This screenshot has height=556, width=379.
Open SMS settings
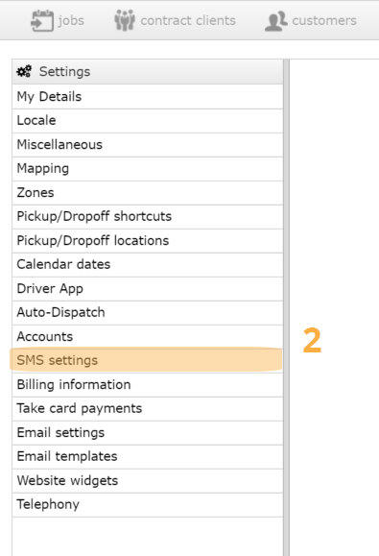[x=148, y=360]
